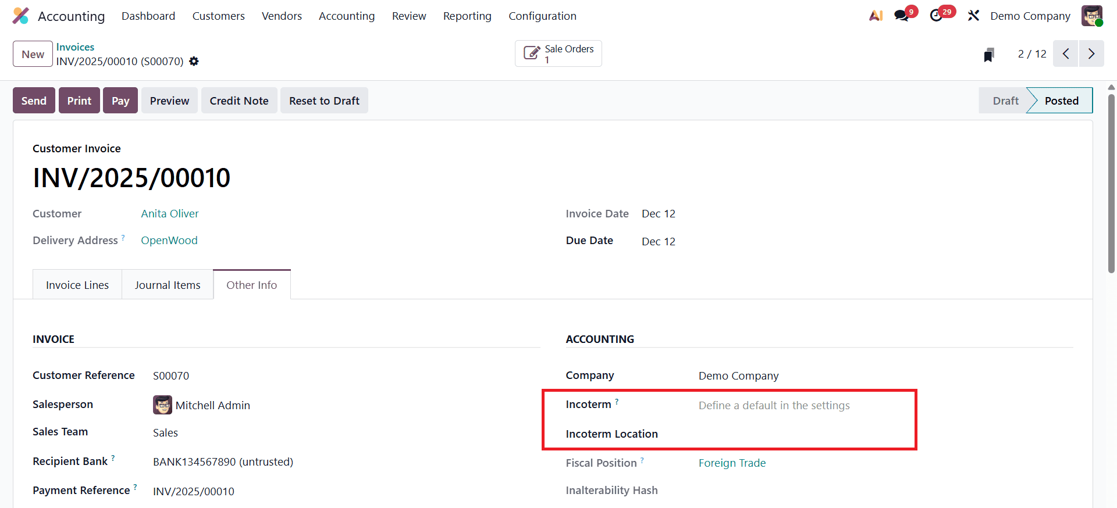Image resolution: width=1117 pixels, height=508 pixels.
Task: Open the user avatar menu
Action: (1092, 16)
